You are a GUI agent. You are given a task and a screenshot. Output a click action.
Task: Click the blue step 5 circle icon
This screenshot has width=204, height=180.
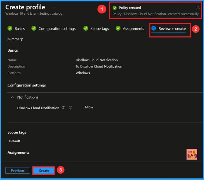click(x=154, y=28)
